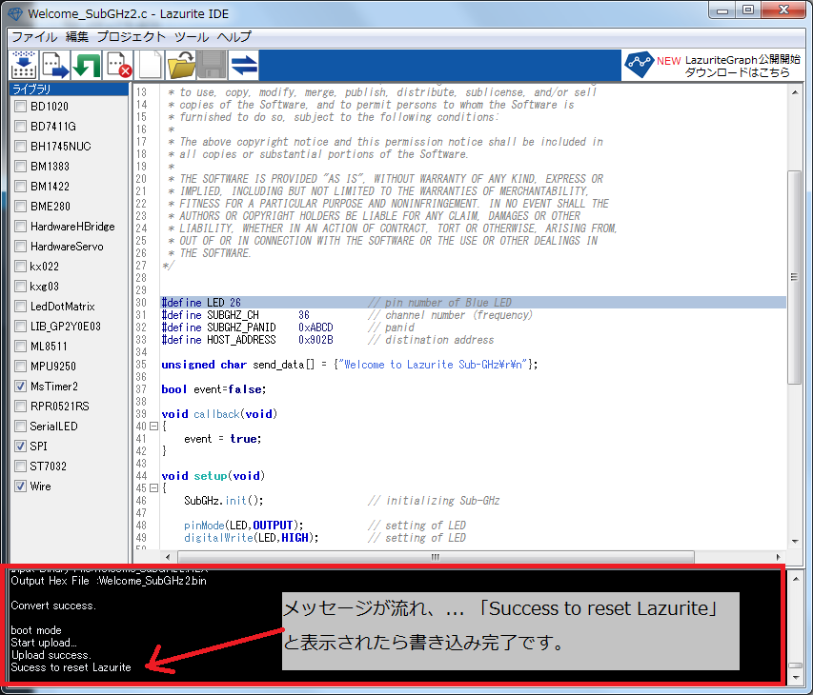The image size is (813, 695).
Task: Enable the ML8511 library
Action: (x=20, y=346)
